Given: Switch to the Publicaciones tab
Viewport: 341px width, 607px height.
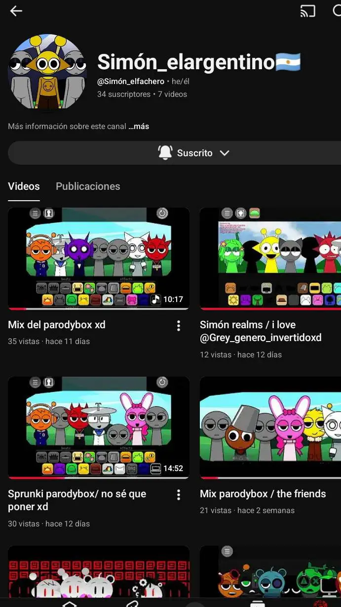Looking at the screenshot, I should [x=88, y=186].
